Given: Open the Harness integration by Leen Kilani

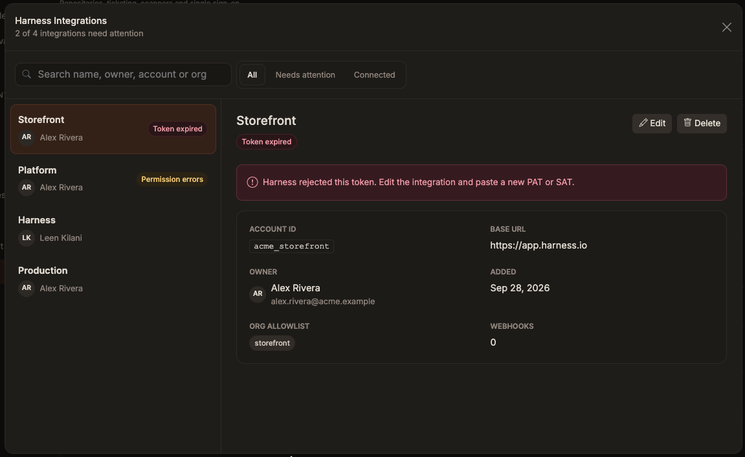Looking at the screenshot, I should coord(113,229).
